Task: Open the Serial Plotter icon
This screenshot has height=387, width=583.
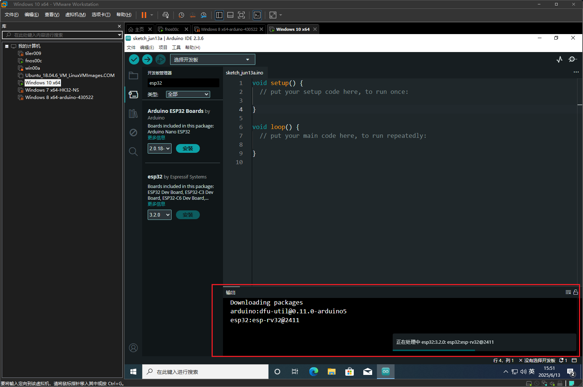Action: (559, 59)
